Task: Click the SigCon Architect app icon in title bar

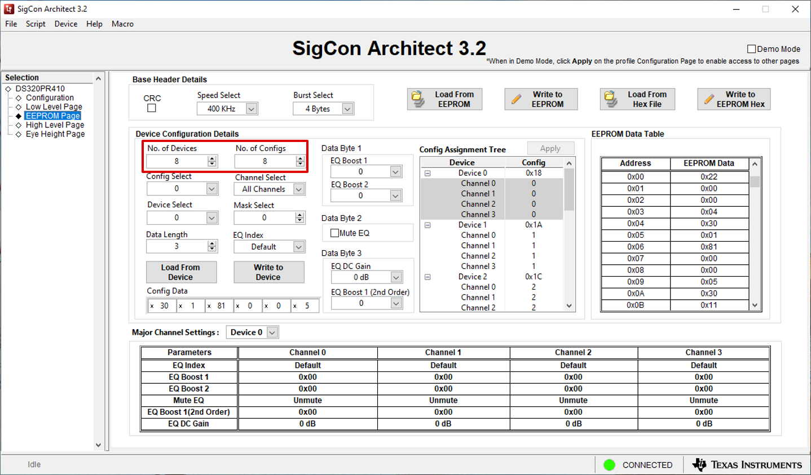Action: pyautogui.click(x=9, y=9)
